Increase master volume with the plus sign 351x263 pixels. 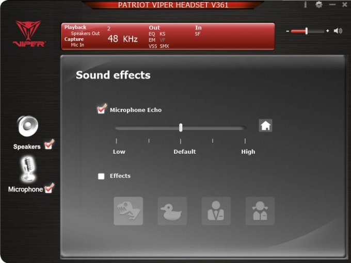click(328, 31)
